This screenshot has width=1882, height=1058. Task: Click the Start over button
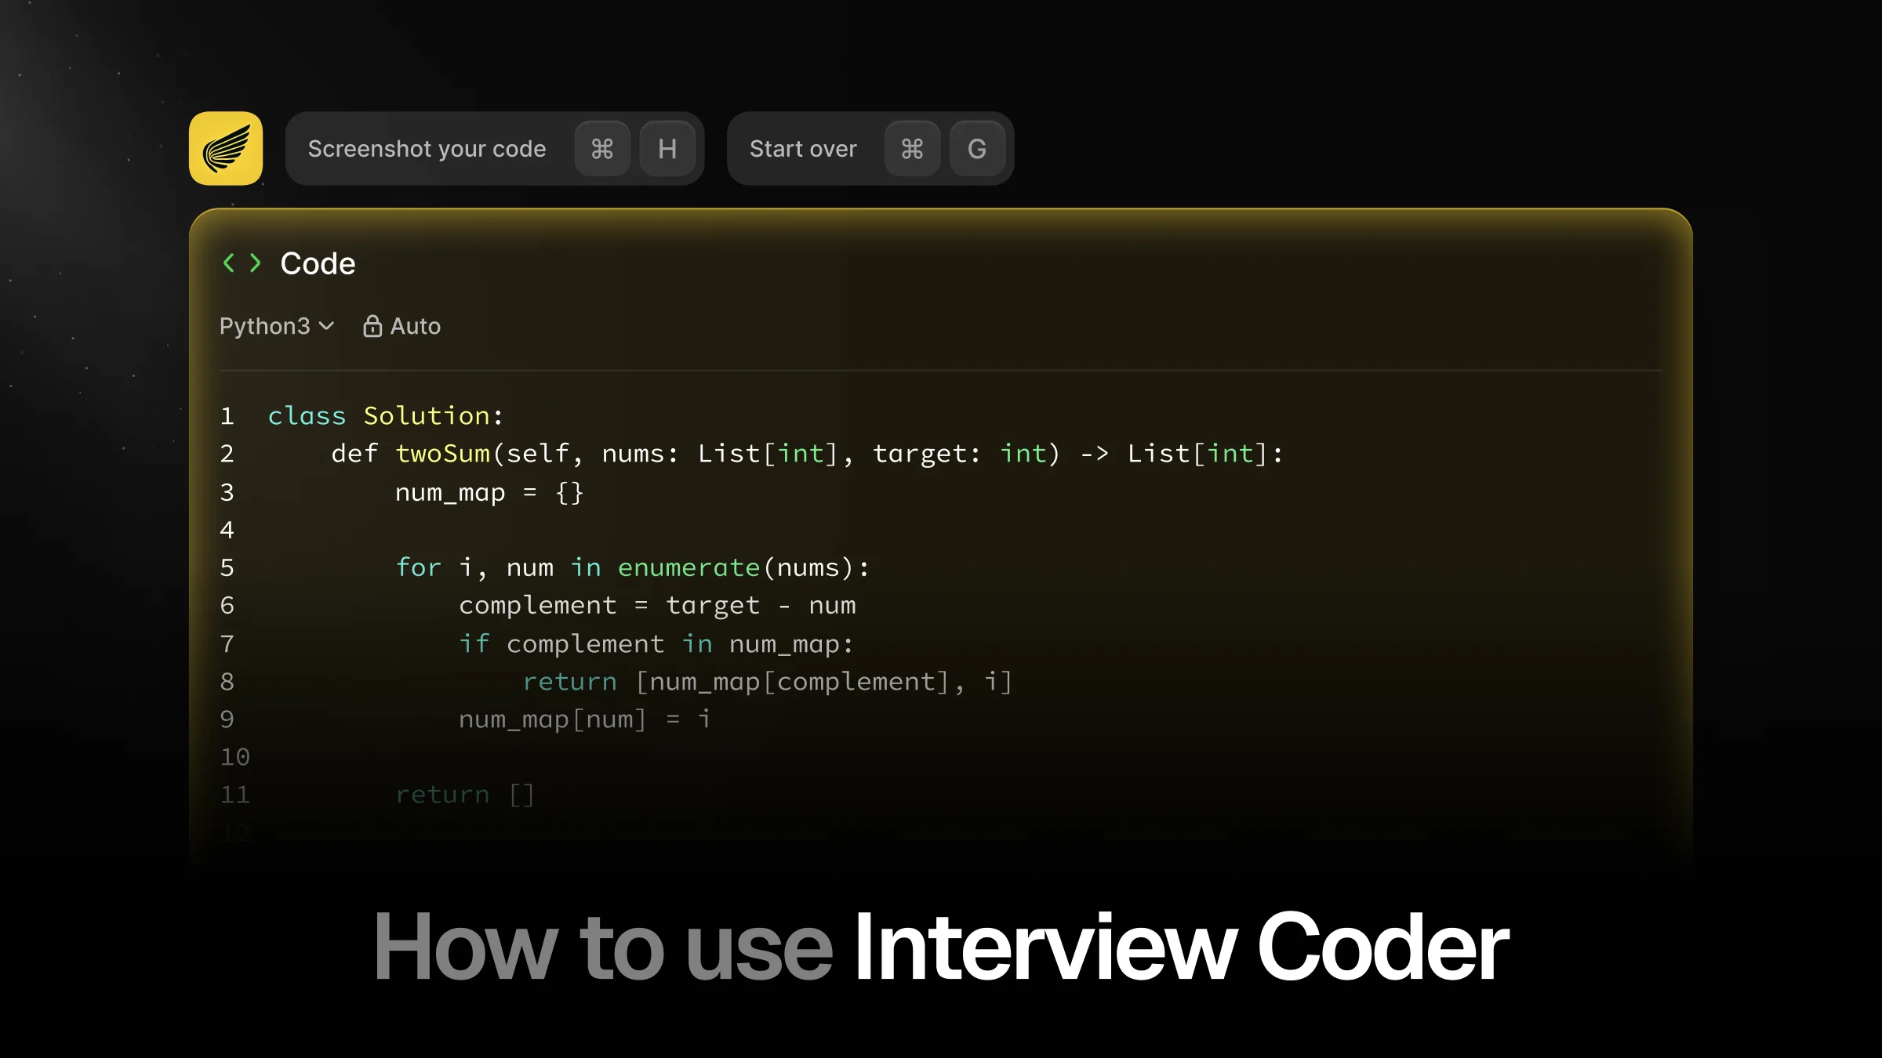coord(803,149)
